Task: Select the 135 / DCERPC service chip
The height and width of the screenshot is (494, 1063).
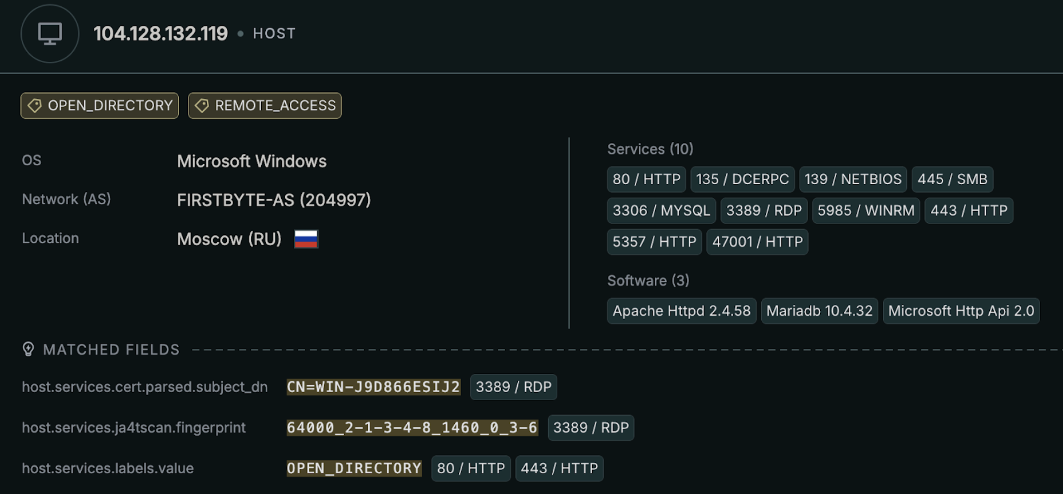Action: [x=742, y=179]
